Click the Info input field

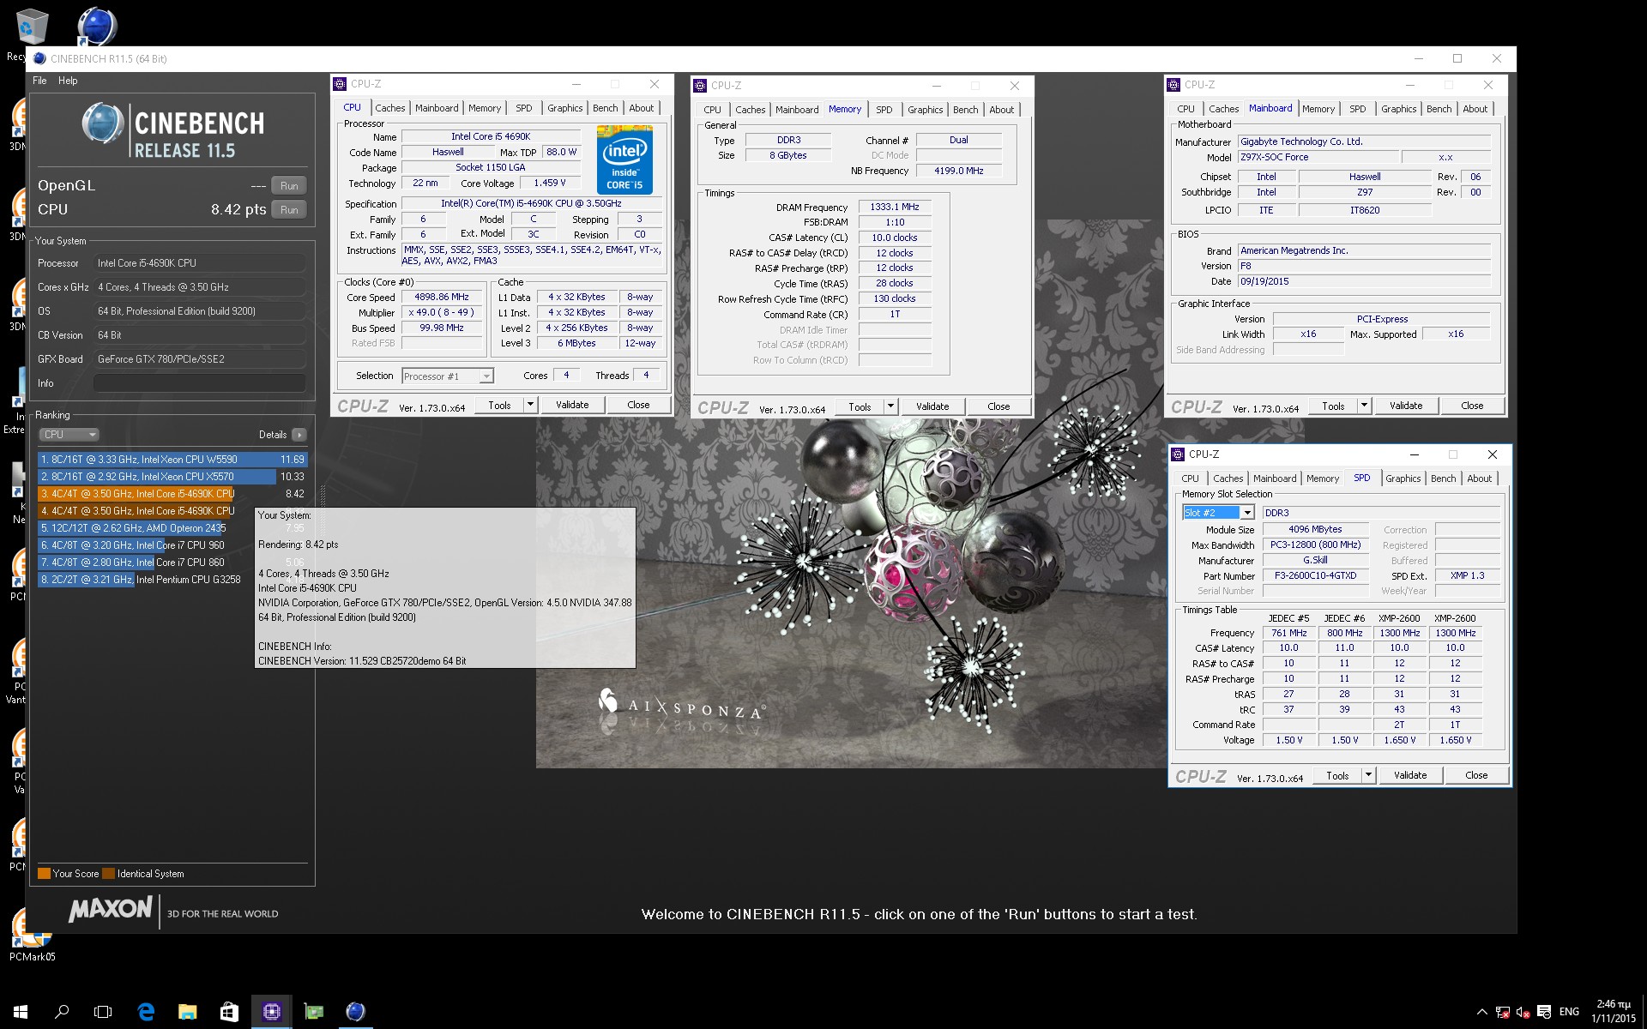199,383
